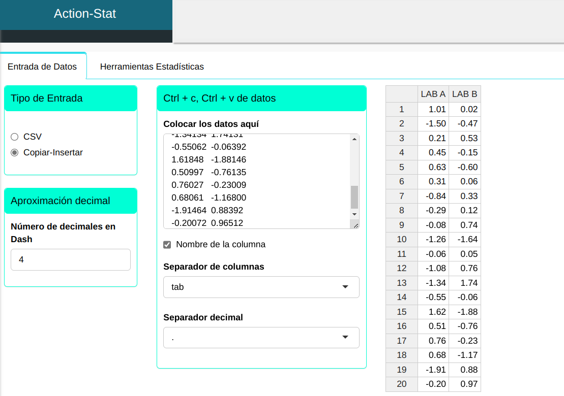Expand the Separador decimal combo box
Viewport: 564px width, 396px height.
261,337
